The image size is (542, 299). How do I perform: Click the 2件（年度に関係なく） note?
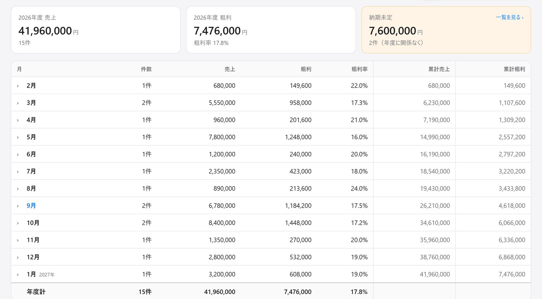(x=396, y=43)
